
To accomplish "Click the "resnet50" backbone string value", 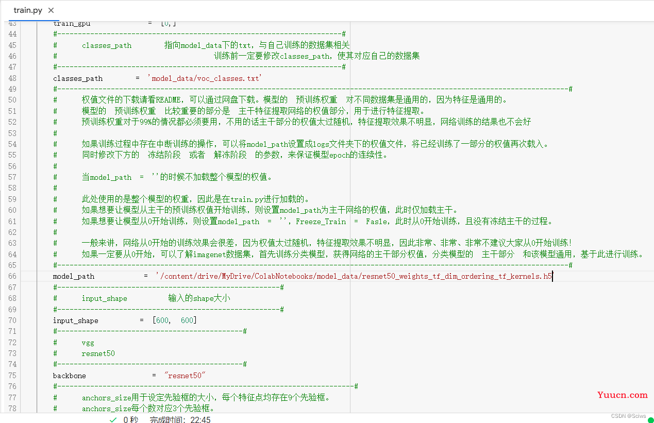I will click(x=185, y=376).
